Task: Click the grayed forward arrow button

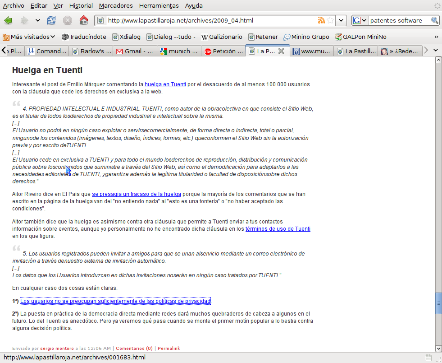Action: (x=24, y=20)
